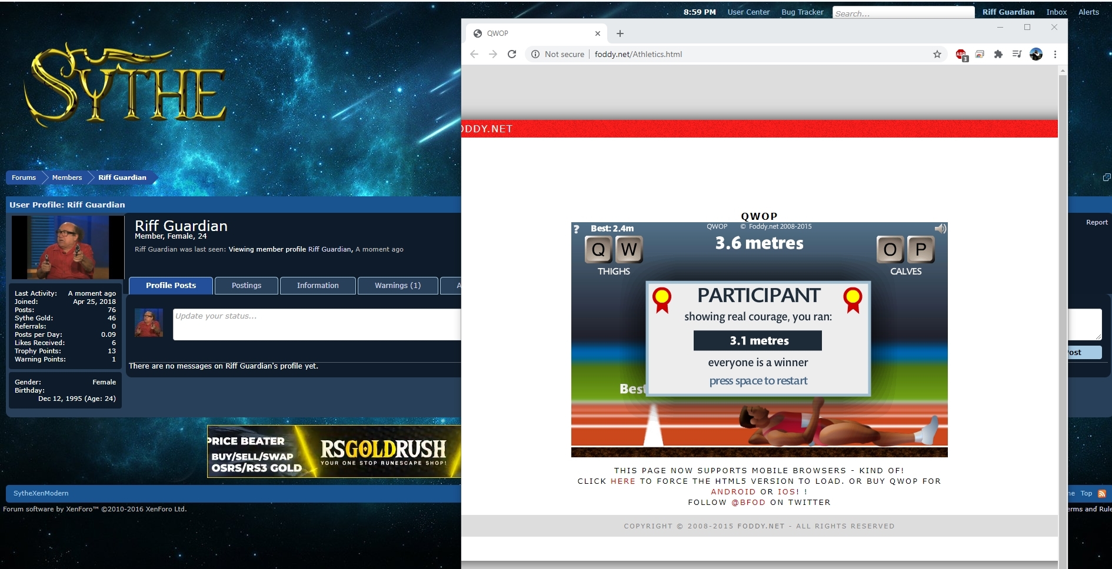Click the small avatar beside status box
Screen dimensions: 1112x569
click(x=149, y=323)
